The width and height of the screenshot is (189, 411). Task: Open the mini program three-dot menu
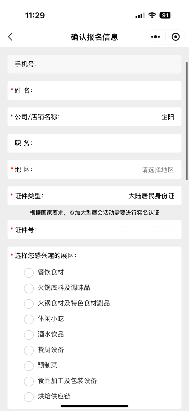click(155, 37)
